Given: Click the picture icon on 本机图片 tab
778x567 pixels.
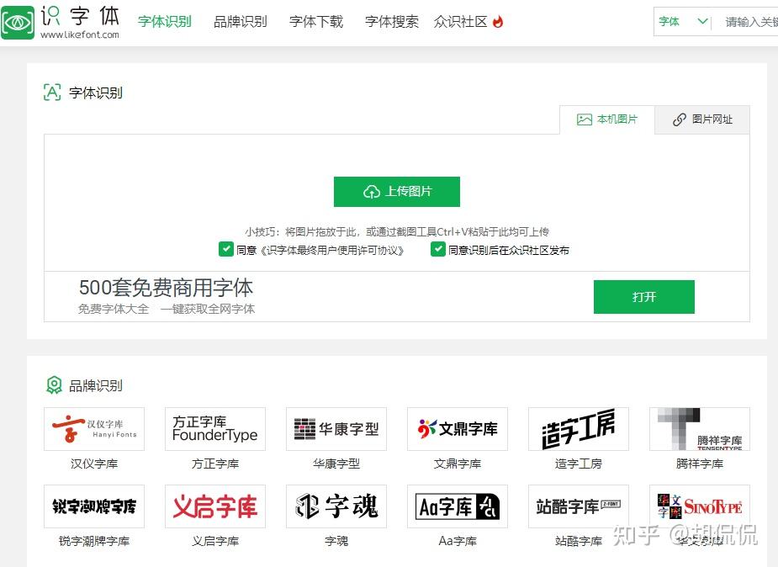Looking at the screenshot, I should [x=585, y=119].
